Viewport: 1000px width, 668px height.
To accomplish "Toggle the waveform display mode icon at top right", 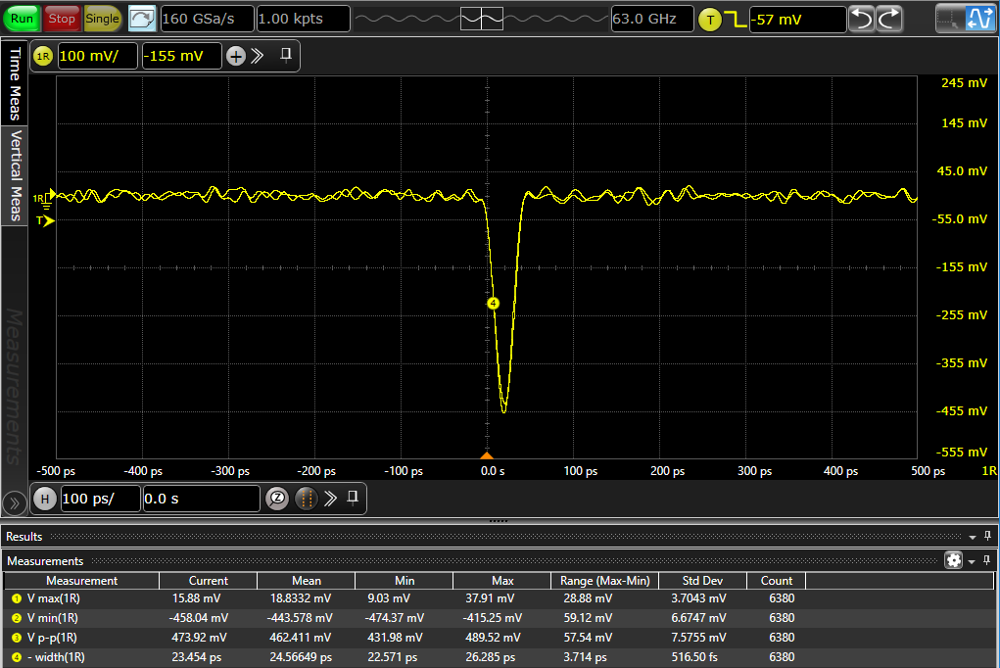I will [980, 19].
